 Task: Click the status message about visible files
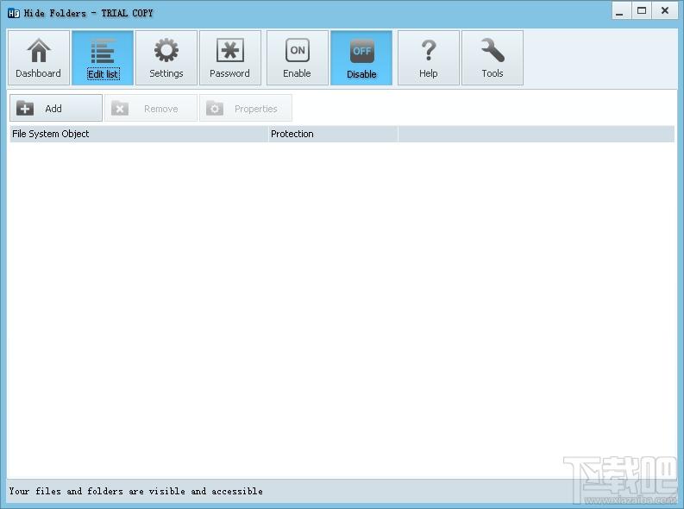(136, 491)
